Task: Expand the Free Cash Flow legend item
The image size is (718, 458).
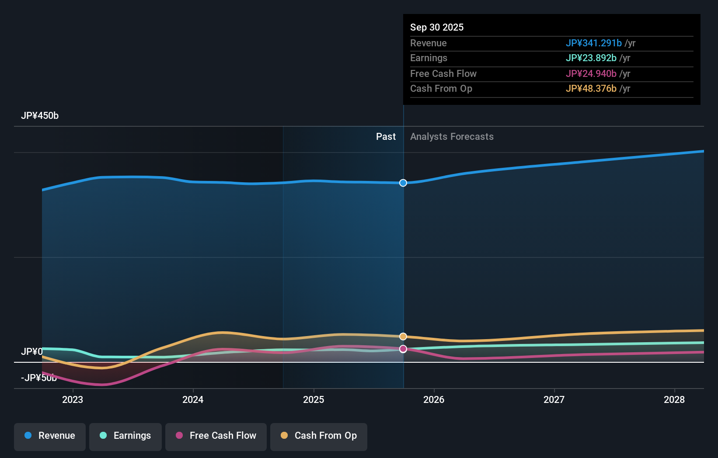Action: point(216,436)
